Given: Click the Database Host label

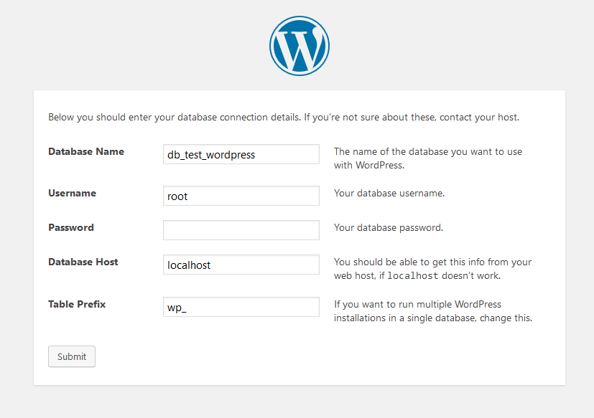Looking at the screenshot, I should (83, 262).
